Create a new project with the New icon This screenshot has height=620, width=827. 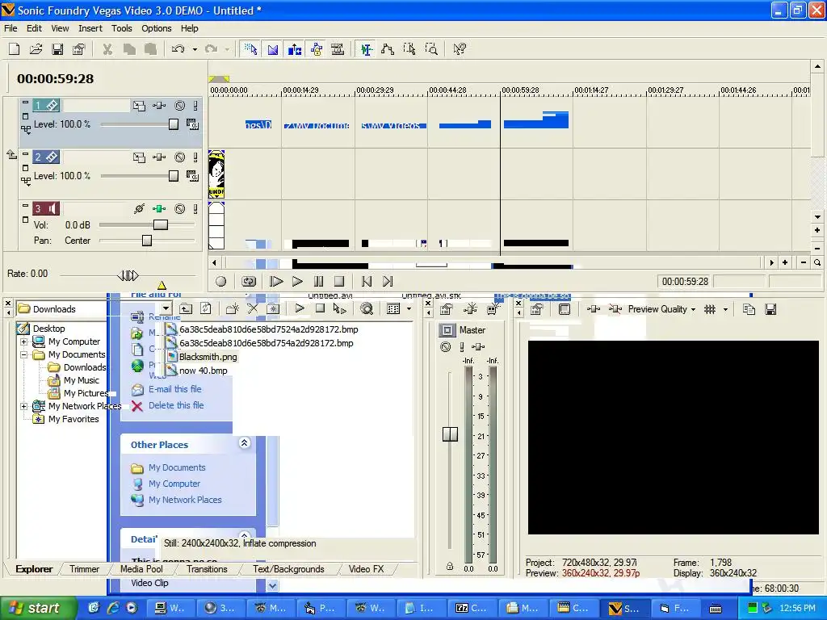tap(15, 49)
